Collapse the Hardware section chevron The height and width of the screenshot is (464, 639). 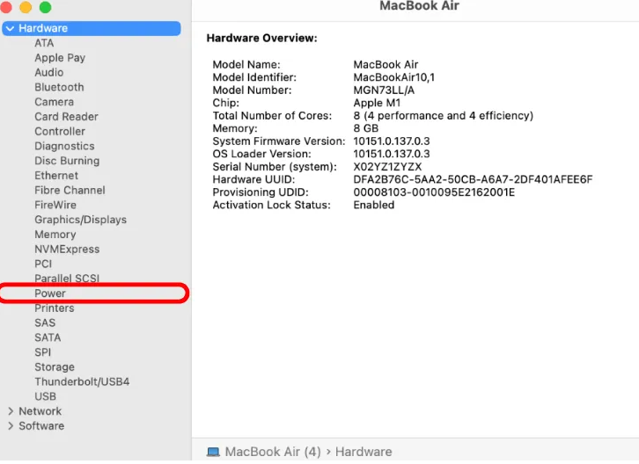coord(11,28)
